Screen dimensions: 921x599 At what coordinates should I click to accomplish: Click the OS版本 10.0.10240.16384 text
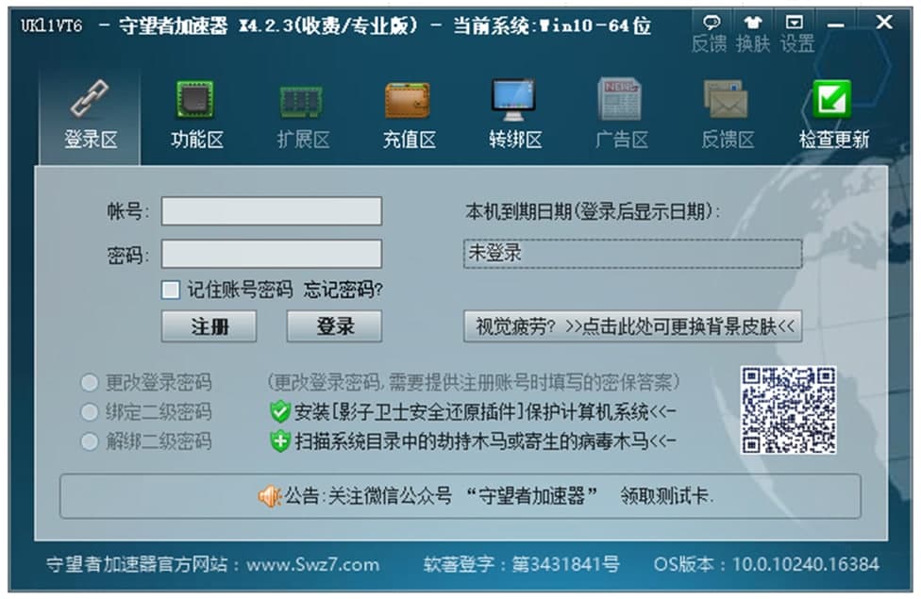tap(766, 565)
